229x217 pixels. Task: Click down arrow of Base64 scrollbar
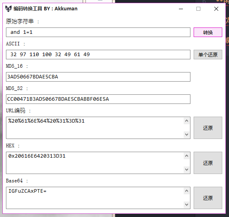tap(186, 204)
